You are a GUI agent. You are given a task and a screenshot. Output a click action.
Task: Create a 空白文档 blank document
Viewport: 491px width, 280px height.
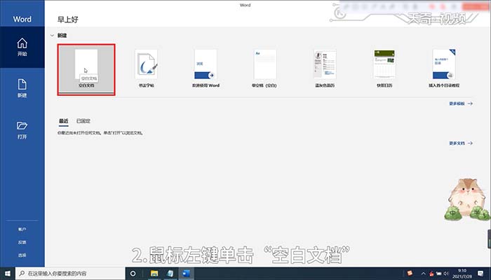86,69
